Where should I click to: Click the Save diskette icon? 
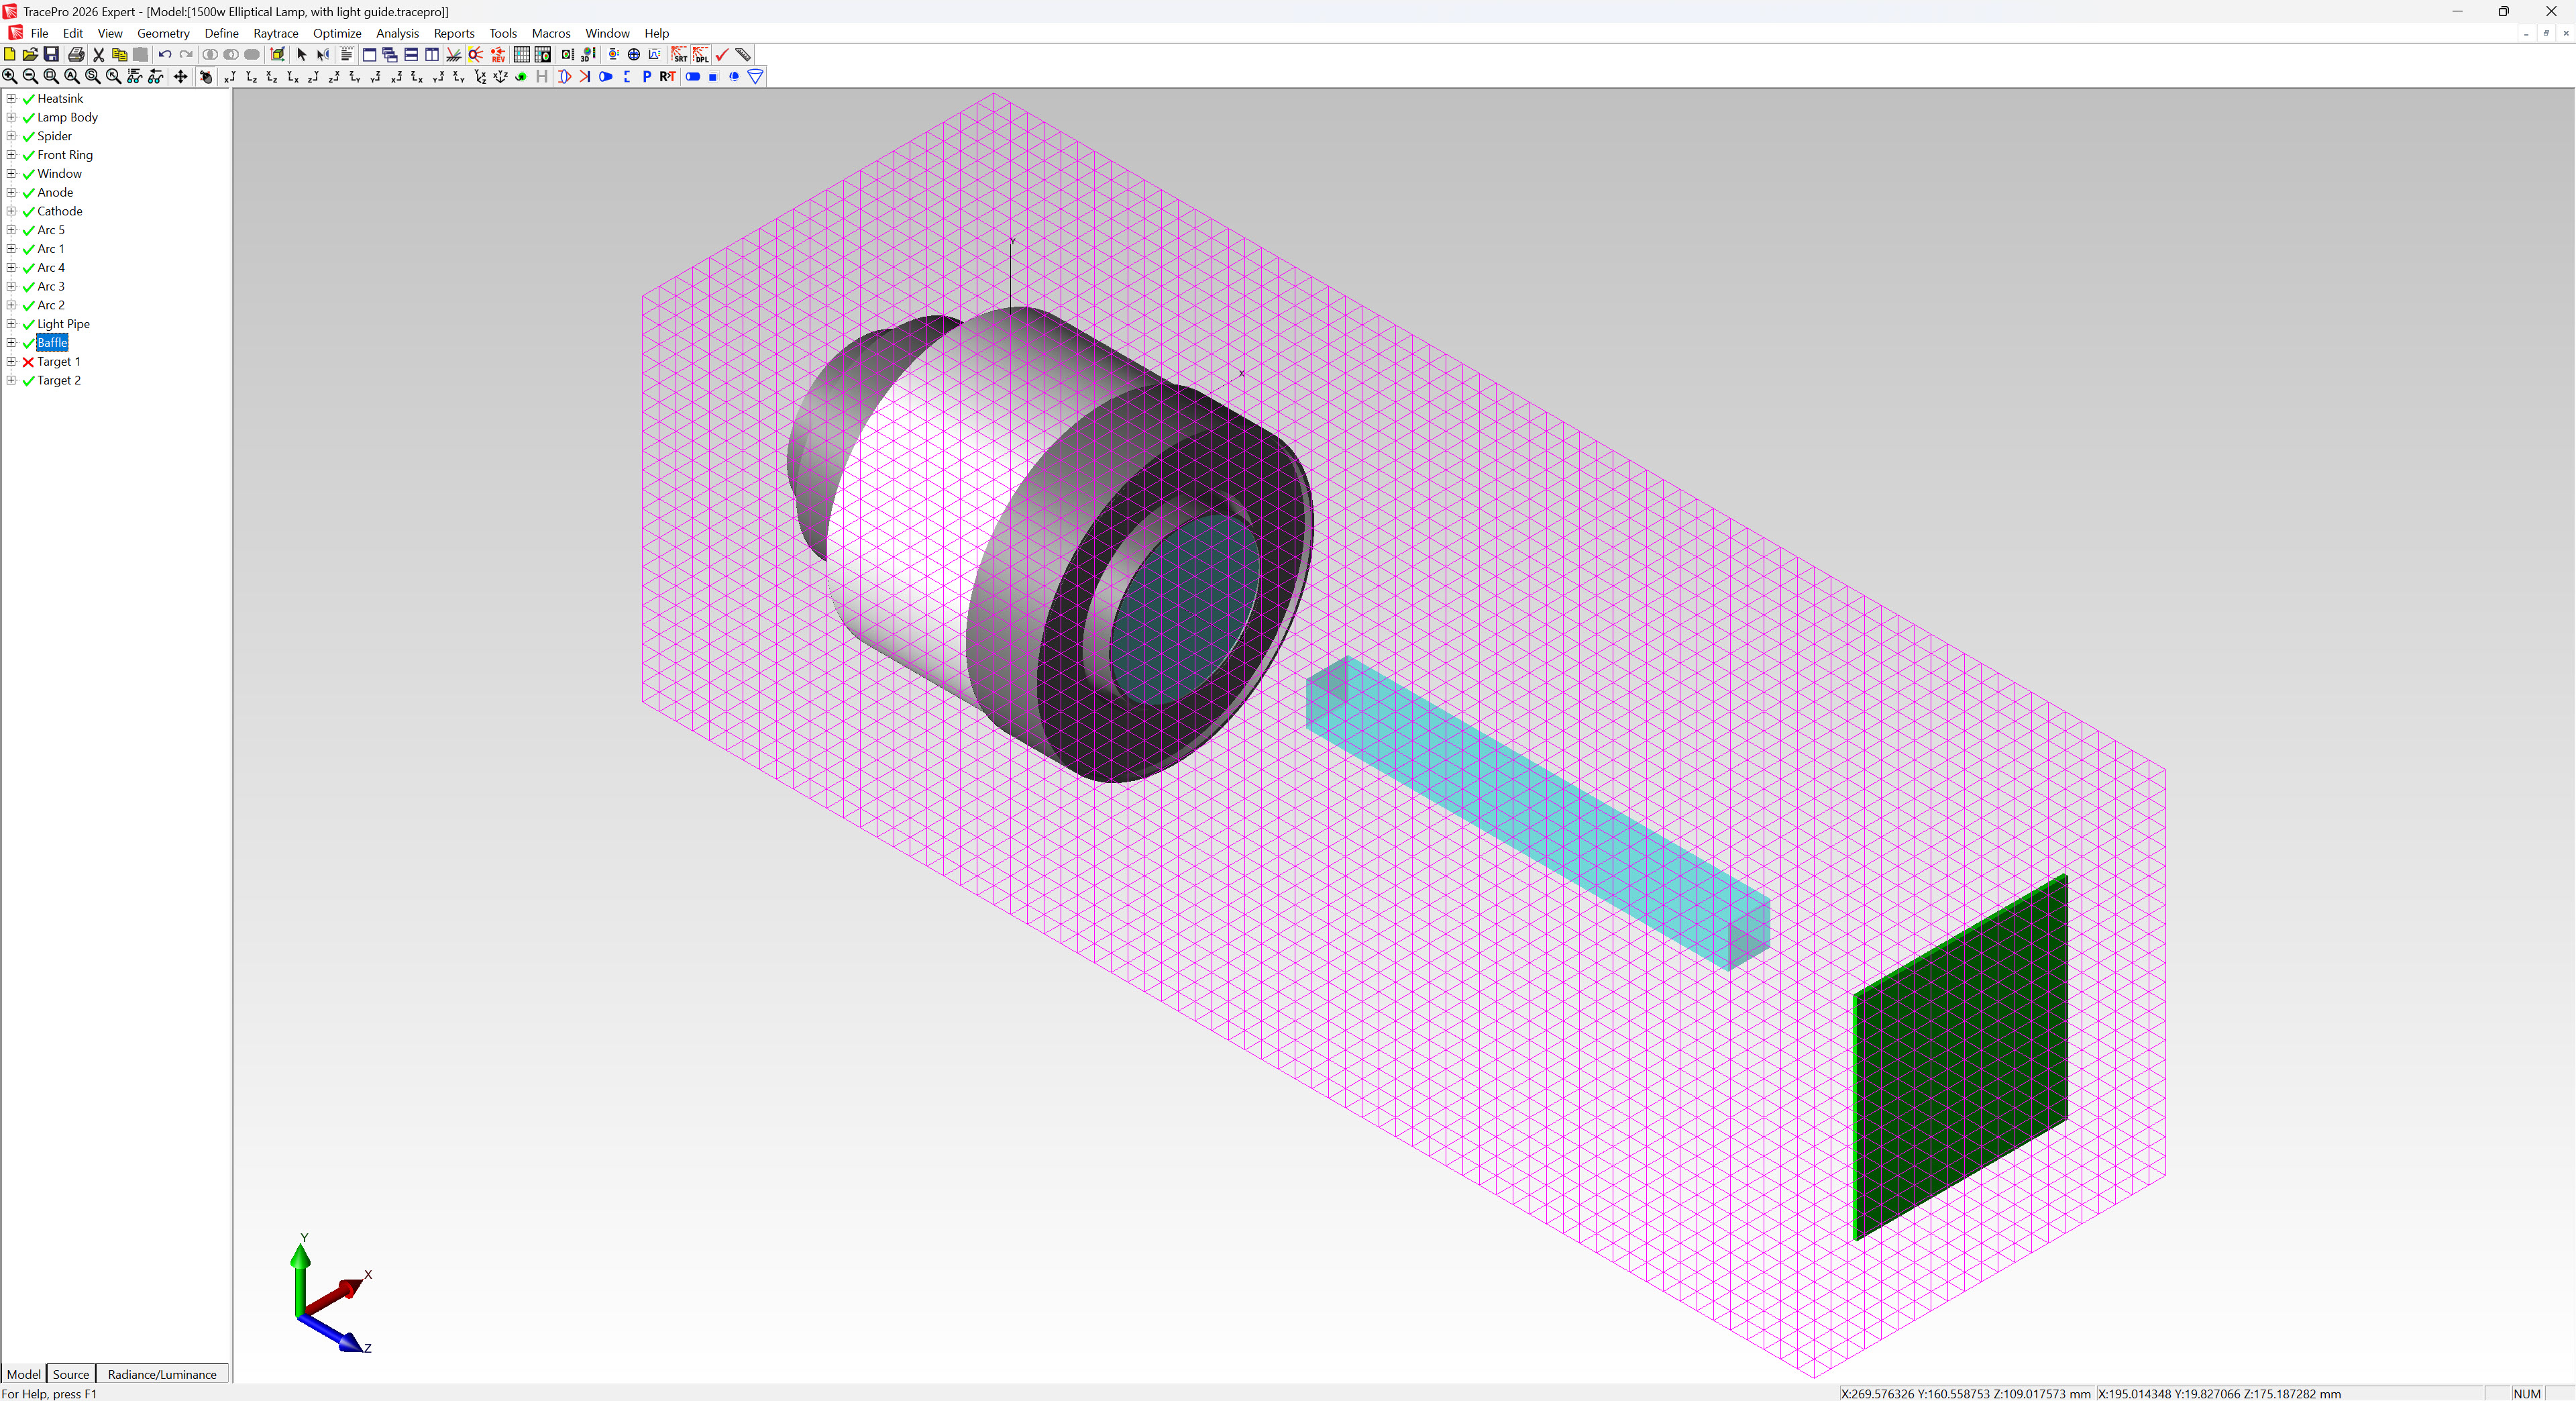pyautogui.click(x=51, y=54)
